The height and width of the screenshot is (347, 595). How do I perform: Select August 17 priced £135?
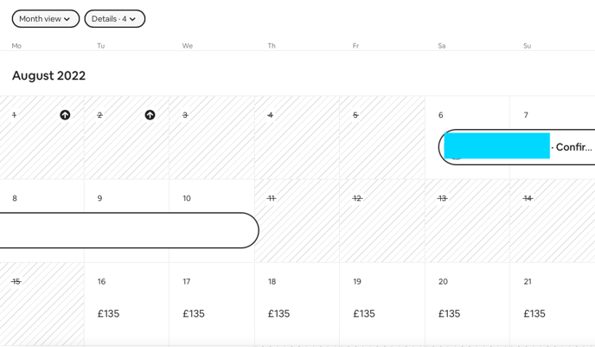212,304
